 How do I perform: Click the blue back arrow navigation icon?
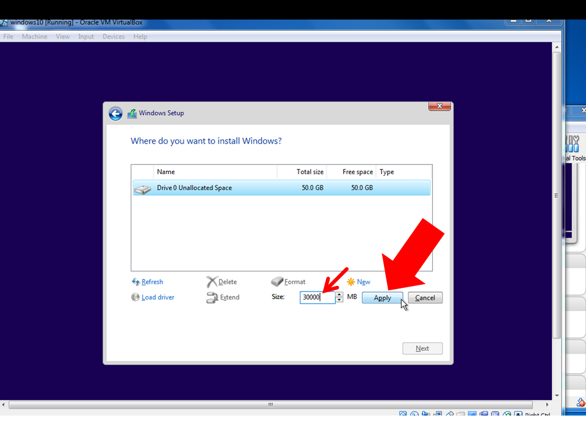click(115, 113)
